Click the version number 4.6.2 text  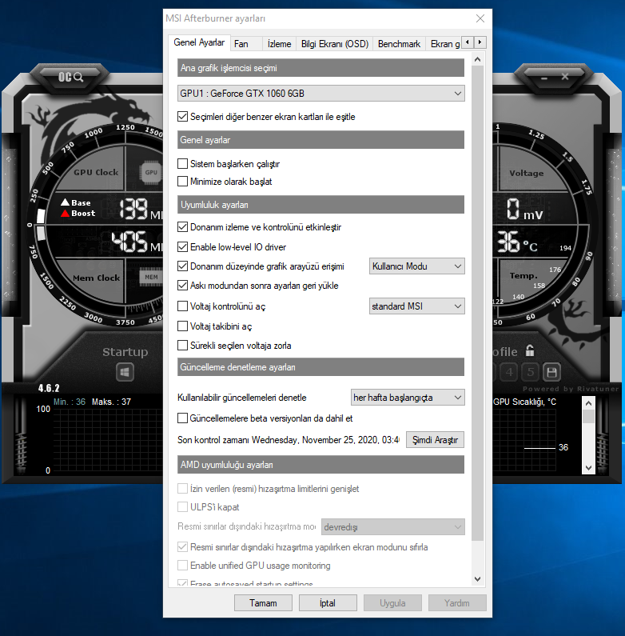pyautogui.click(x=49, y=388)
